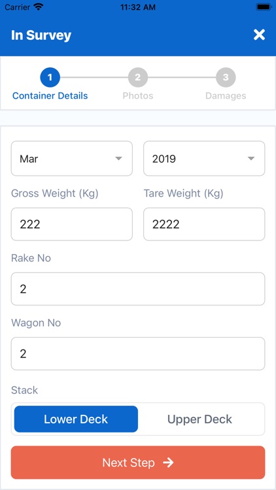Focus the Gross Weight input field
The height and width of the screenshot is (490, 276).
point(72,224)
